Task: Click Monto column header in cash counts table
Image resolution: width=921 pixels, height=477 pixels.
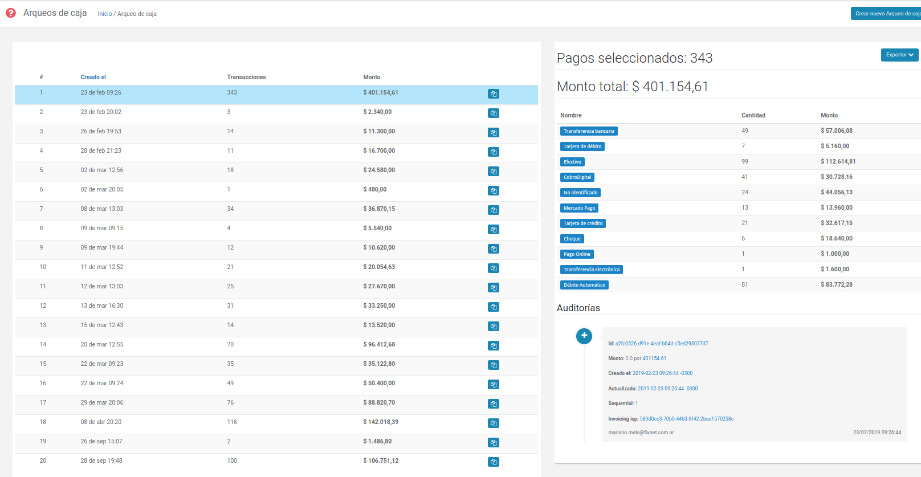Action: pos(372,77)
